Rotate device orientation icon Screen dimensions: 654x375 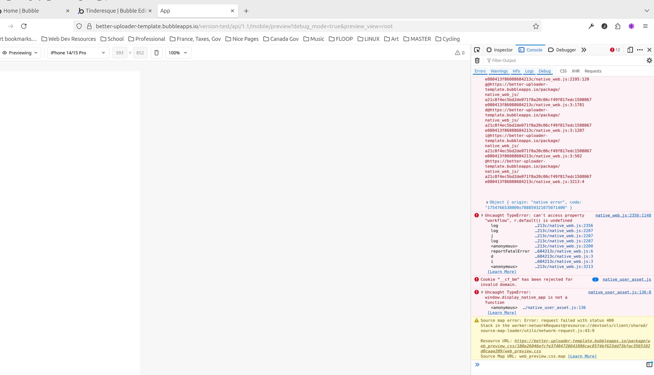pos(156,53)
